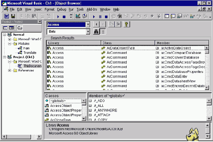Click the Go Forward arrow in the Object Browser

coord(103,24)
